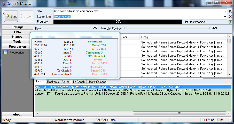Close the Sentry MBA window
The image size is (234, 124).
point(226,3)
